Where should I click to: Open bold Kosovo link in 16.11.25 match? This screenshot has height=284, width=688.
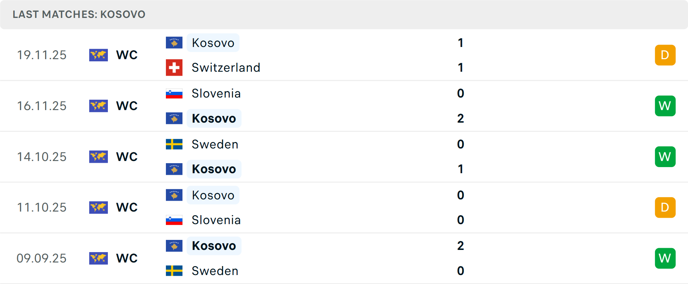(214, 118)
